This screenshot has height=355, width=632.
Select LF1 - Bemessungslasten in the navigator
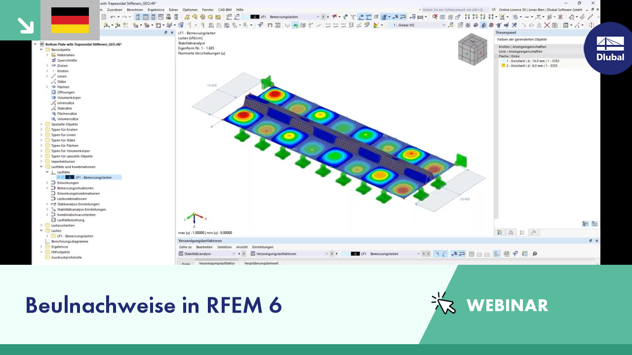point(94,177)
